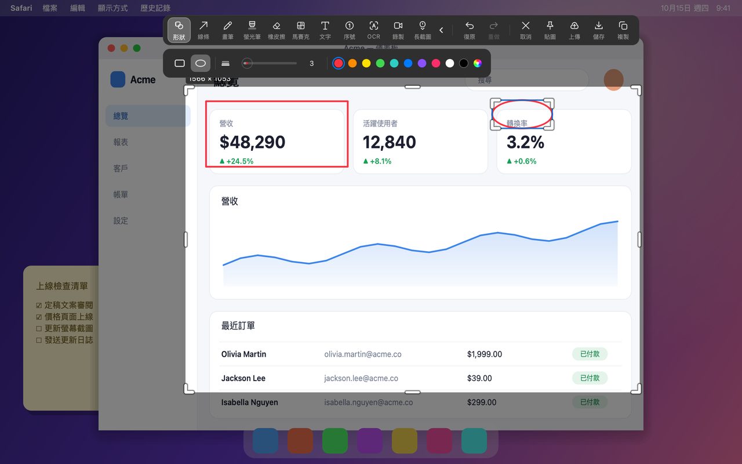The width and height of the screenshot is (742, 464).
Task: Adjust the stroke thickness slider
Action: point(270,63)
